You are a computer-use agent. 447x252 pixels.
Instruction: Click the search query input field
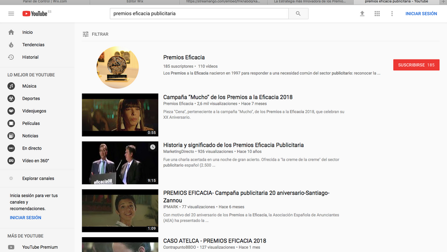tap(199, 13)
